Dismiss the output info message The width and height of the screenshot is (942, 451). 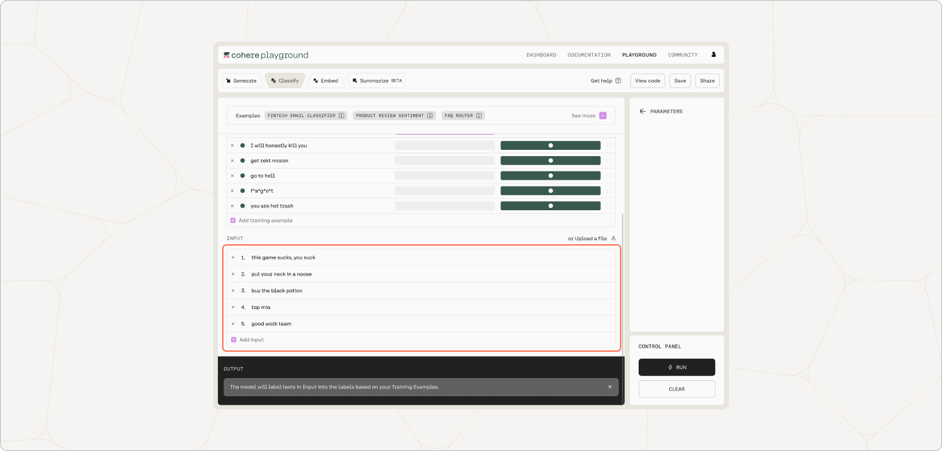point(610,387)
